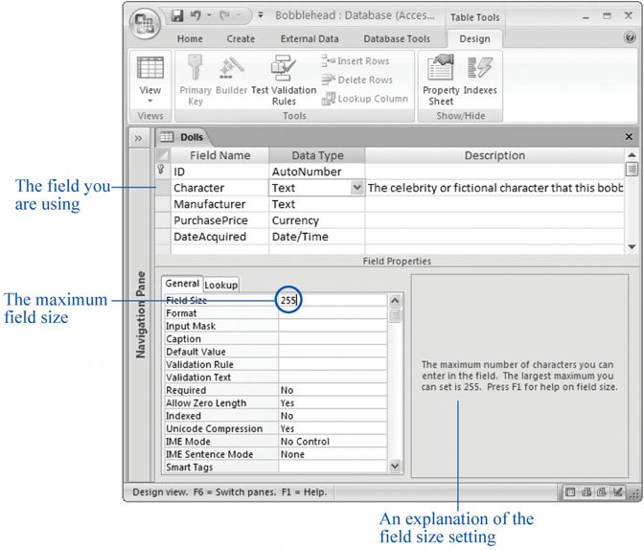The width and height of the screenshot is (644, 550).
Task: Open the View dropdown menu
Action: point(150,99)
